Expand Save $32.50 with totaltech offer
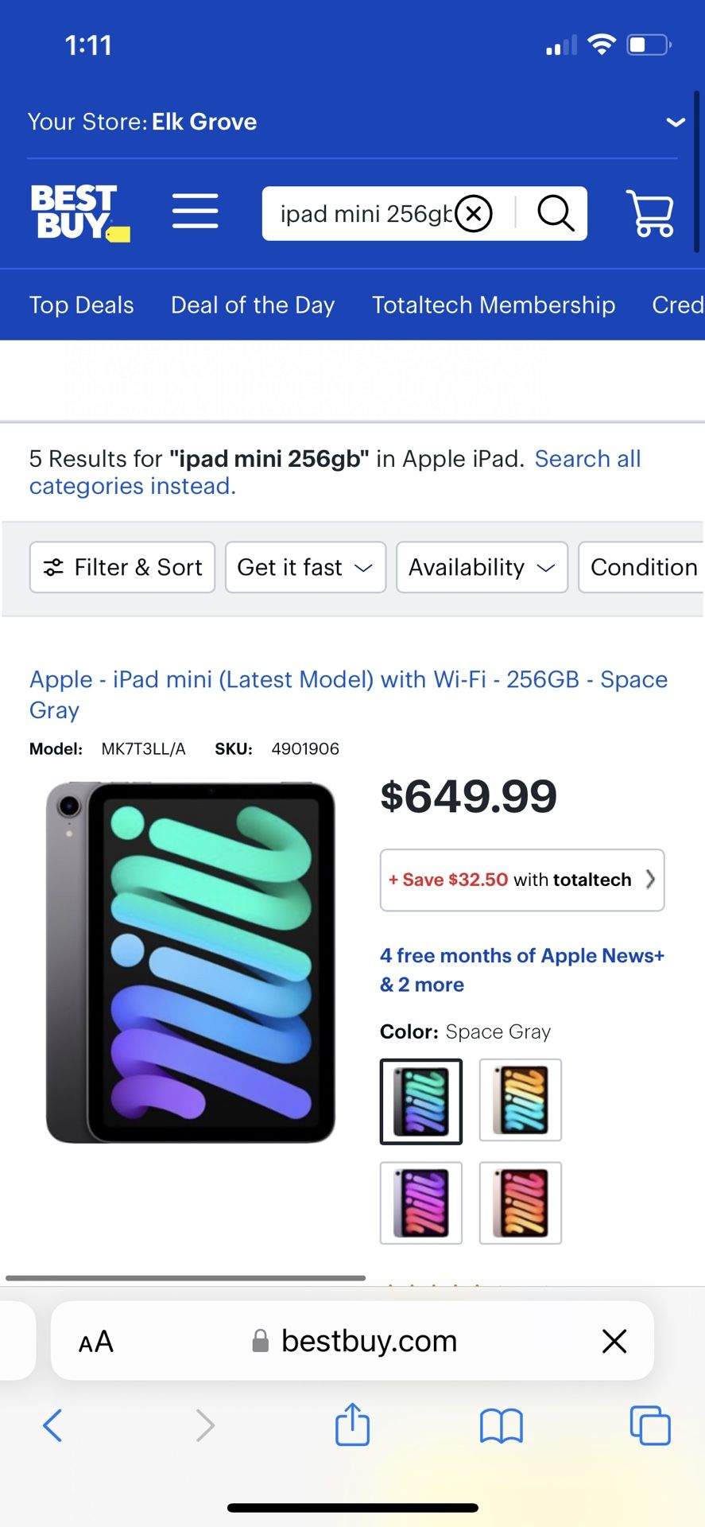The width and height of the screenshot is (705, 1527). click(x=521, y=880)
